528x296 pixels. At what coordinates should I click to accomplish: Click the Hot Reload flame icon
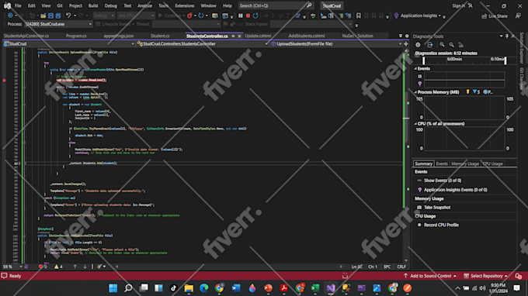pos(189,15)
